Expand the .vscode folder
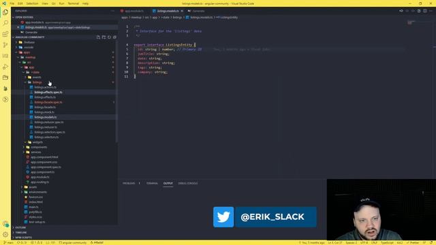The height and width of the screenshot is (245, 436). 29,47
